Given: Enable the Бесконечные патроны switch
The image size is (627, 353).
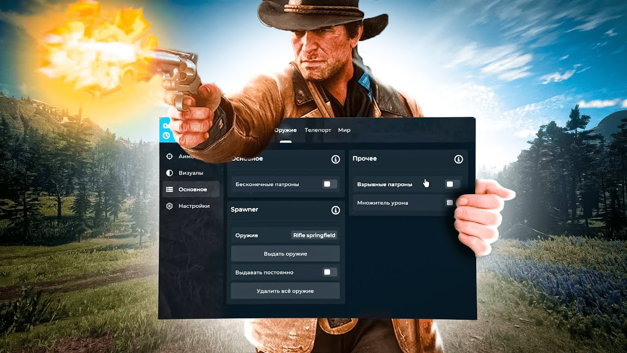Looking at the screenshot, I should click(330, 184).
